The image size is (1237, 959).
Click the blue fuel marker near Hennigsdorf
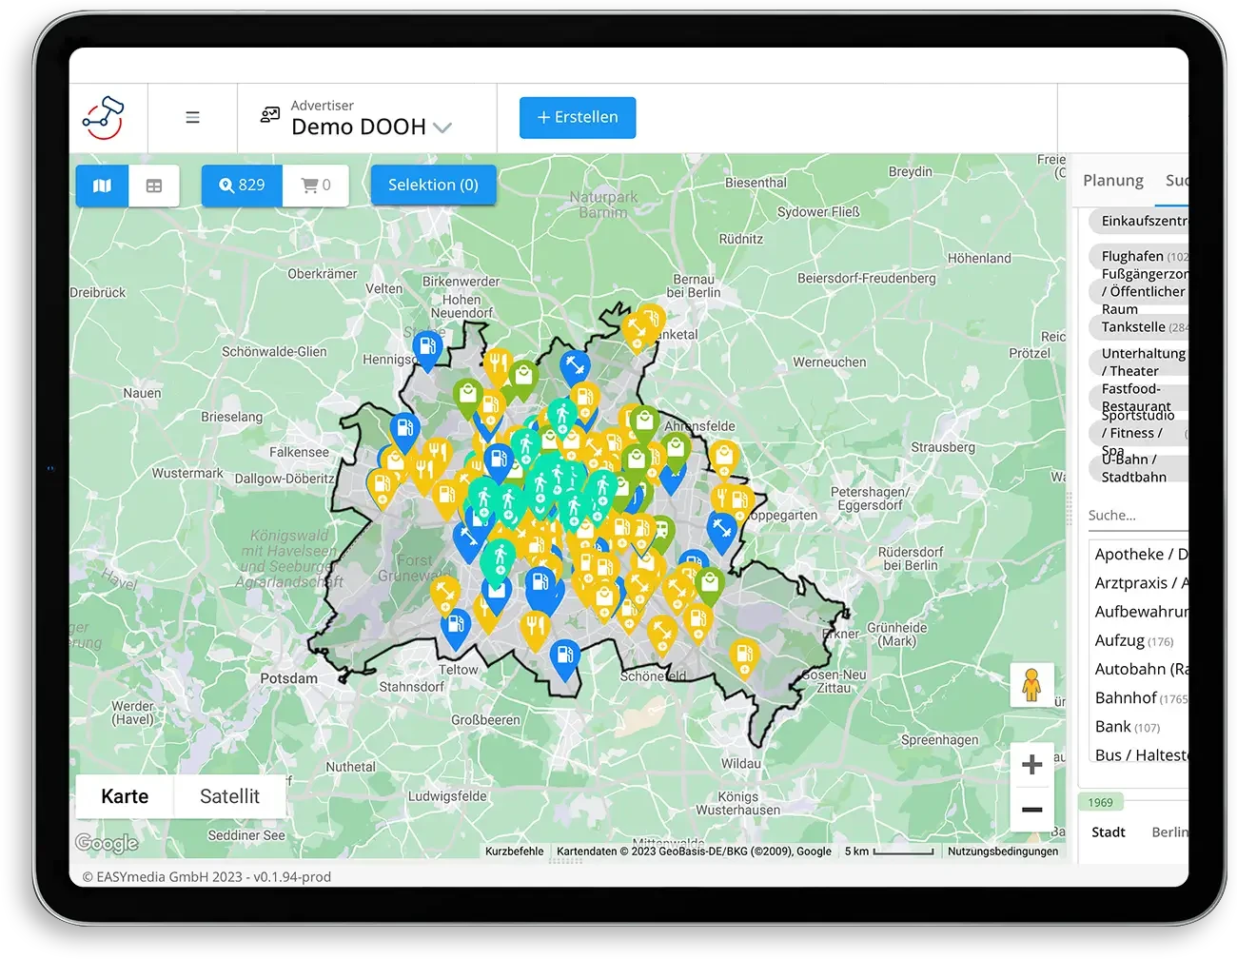click(x=428, y=349)
